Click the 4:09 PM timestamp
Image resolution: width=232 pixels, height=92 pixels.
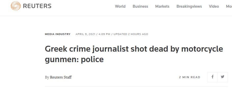click(x=104, y=34)
